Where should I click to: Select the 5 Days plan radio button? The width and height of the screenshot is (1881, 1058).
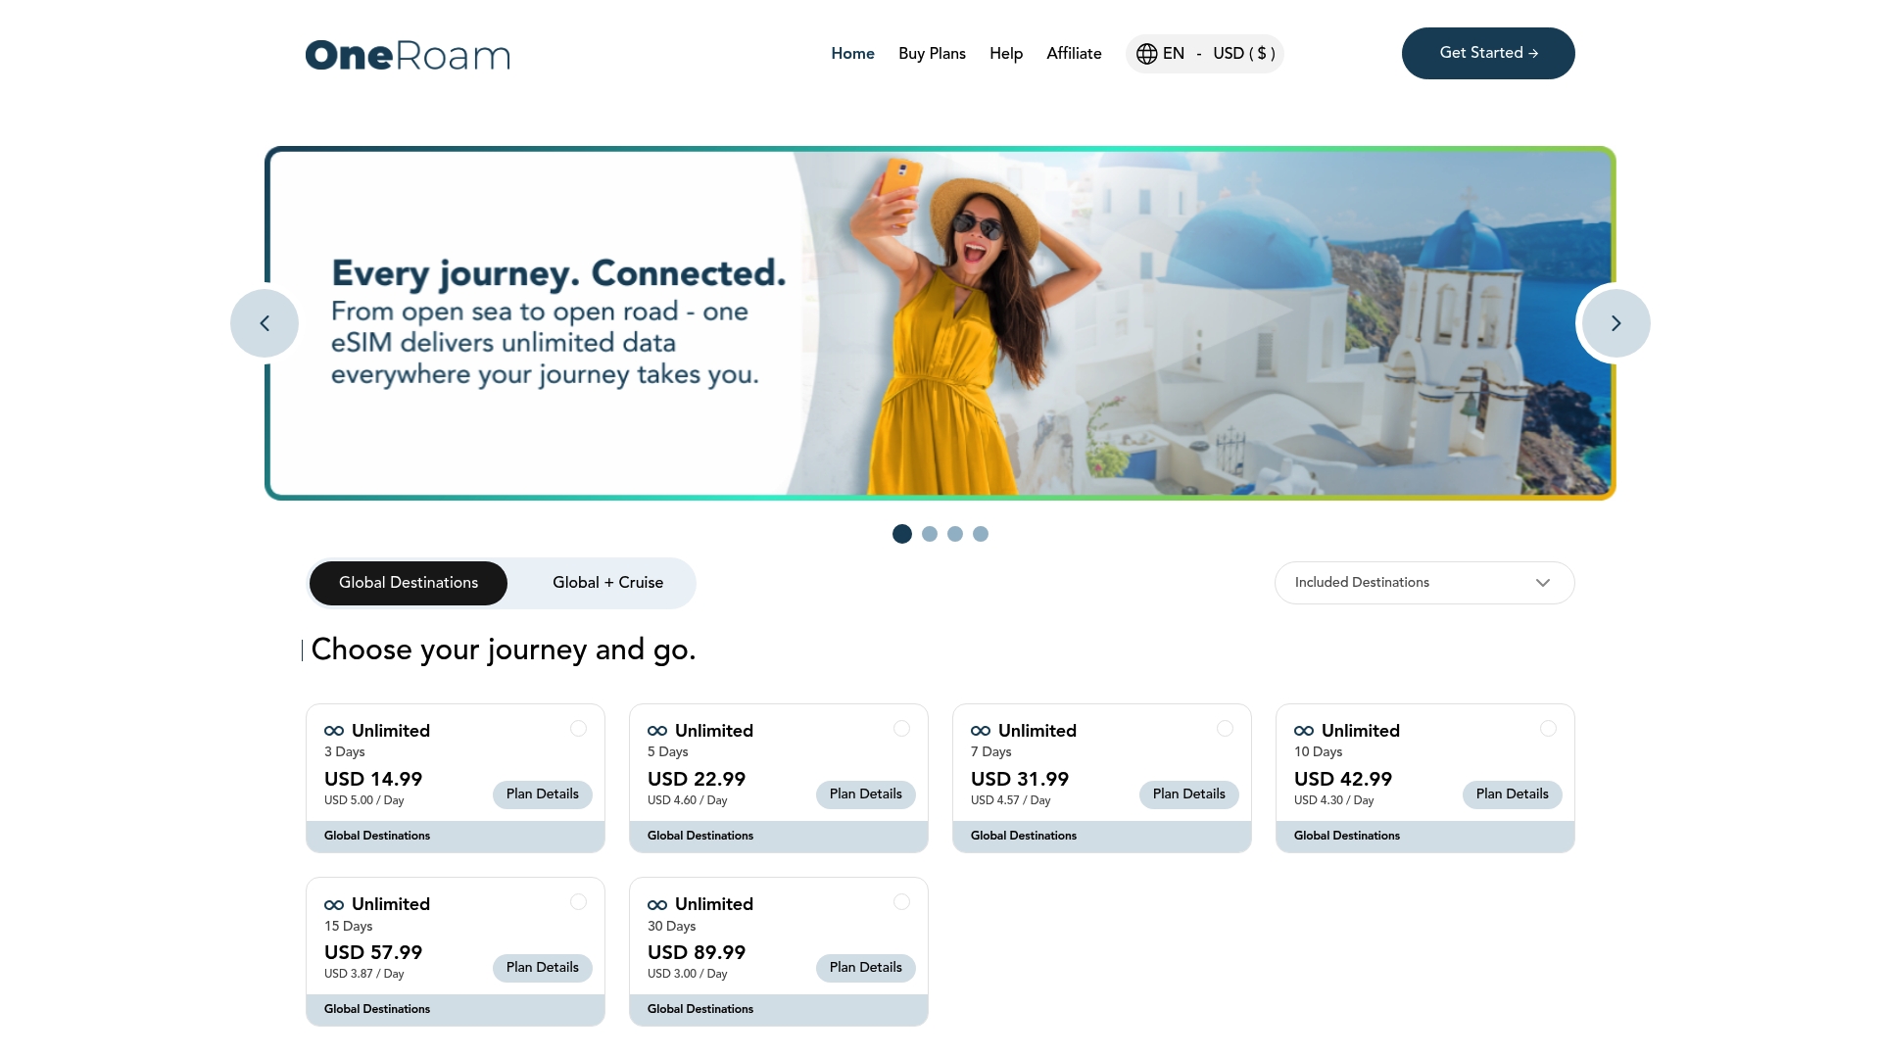point(901,729)
